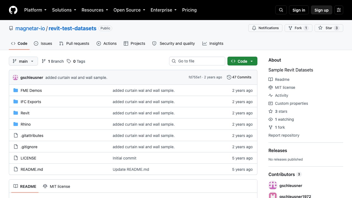
Task: Select the README tab
Action: (x=25, y=186)
